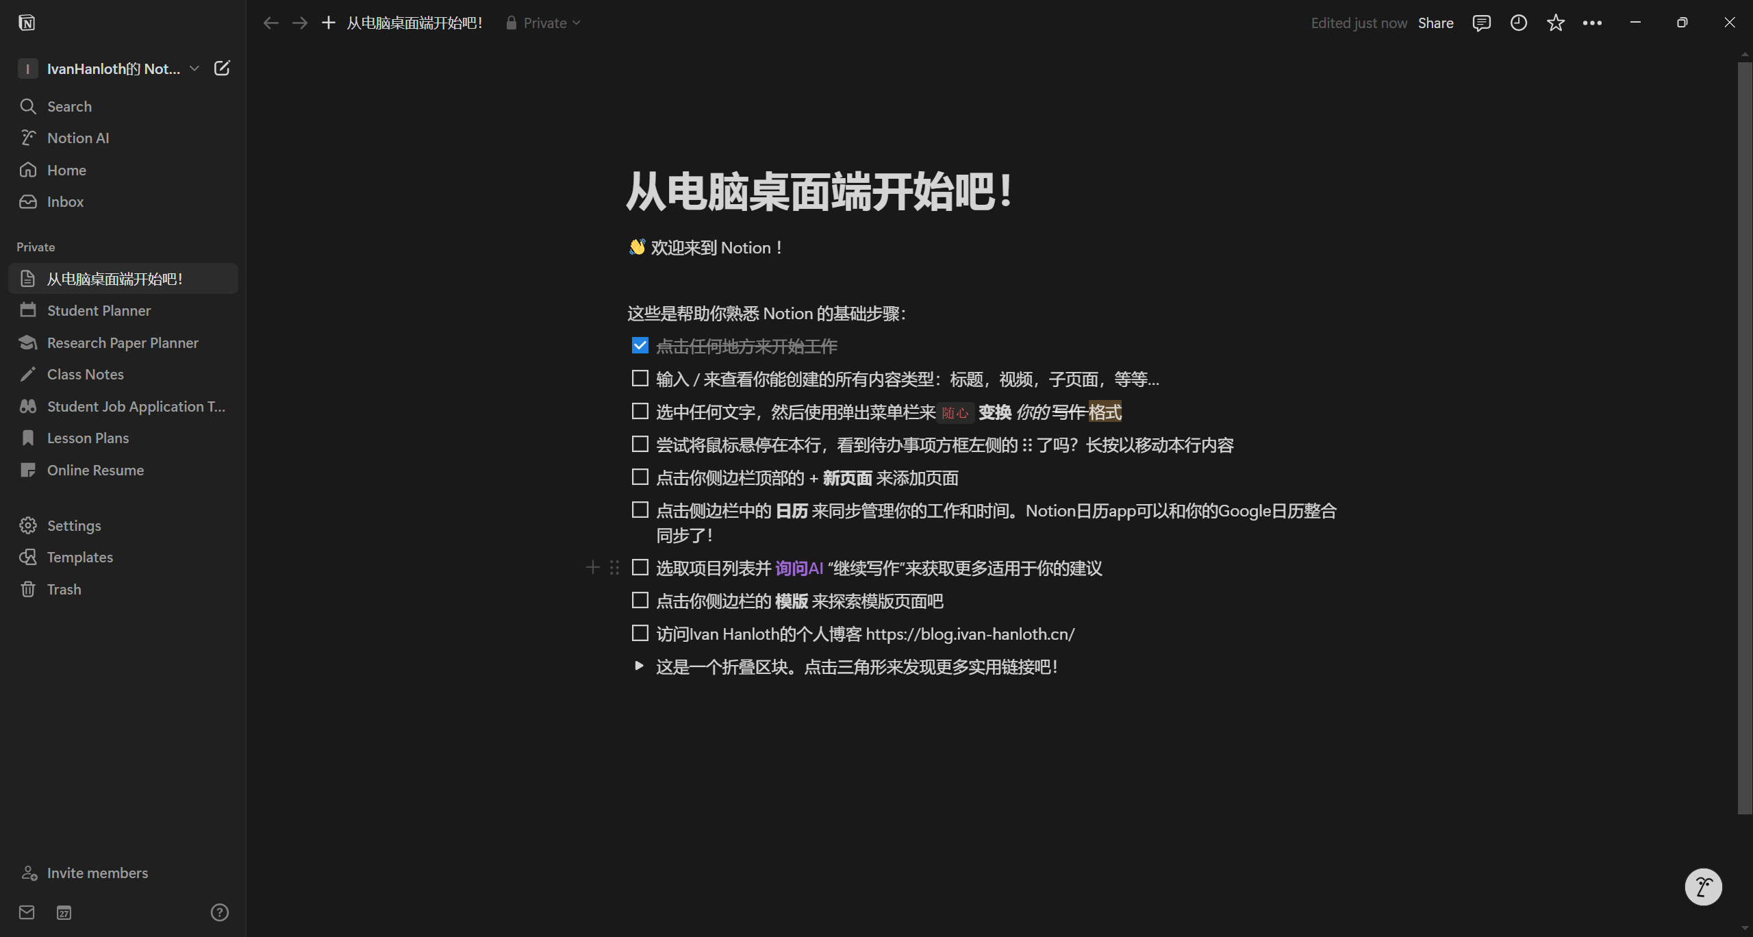Go to Home in the sidebar
1753x937 pixels.
[x=123, y=170]
